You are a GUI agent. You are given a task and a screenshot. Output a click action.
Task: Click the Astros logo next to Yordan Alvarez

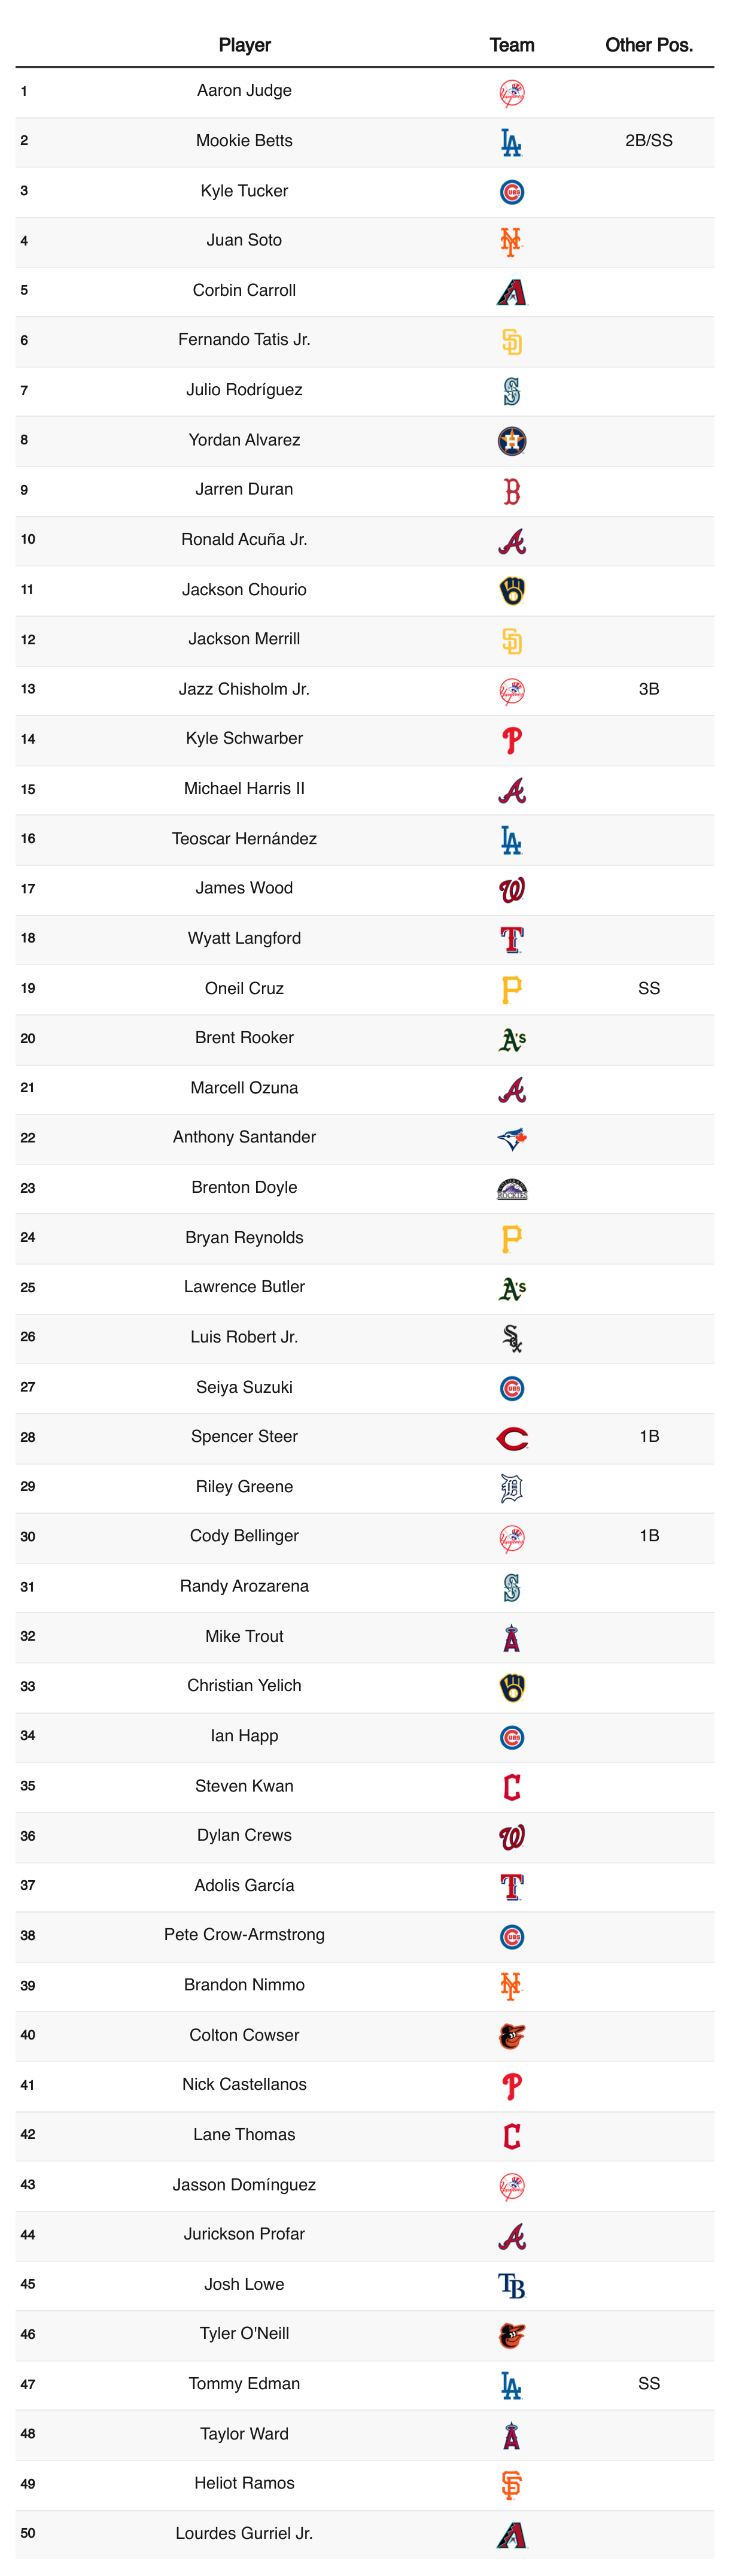click(512, 441)
